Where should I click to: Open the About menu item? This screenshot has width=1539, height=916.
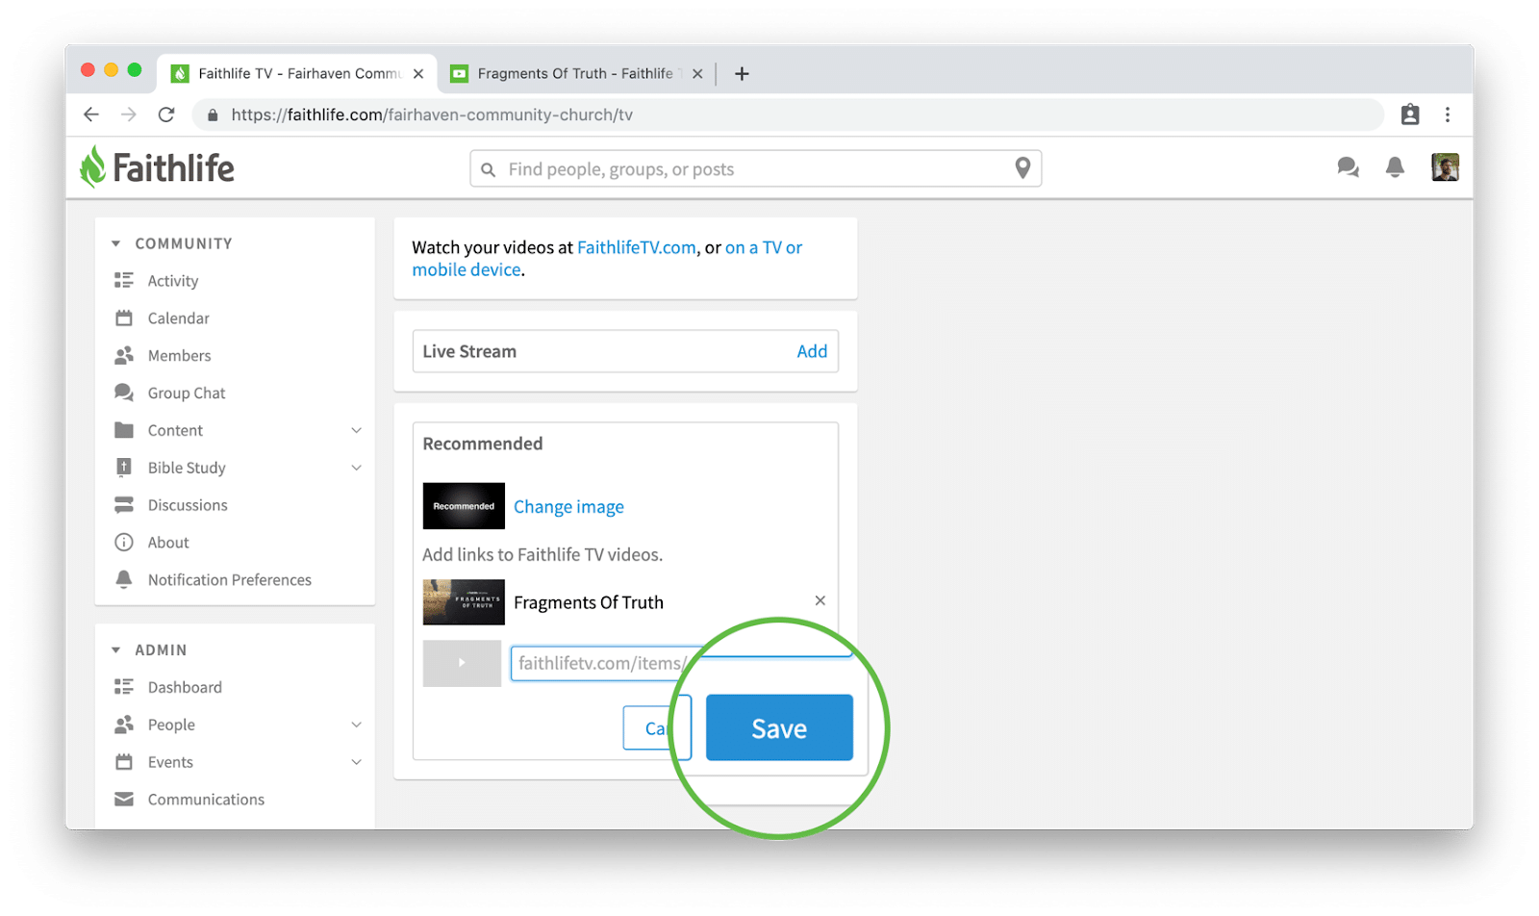pos(168,543)
